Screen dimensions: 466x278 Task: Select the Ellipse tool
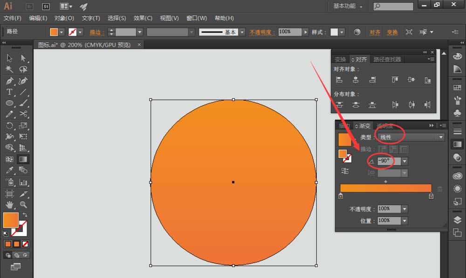[x=9, y=103]
